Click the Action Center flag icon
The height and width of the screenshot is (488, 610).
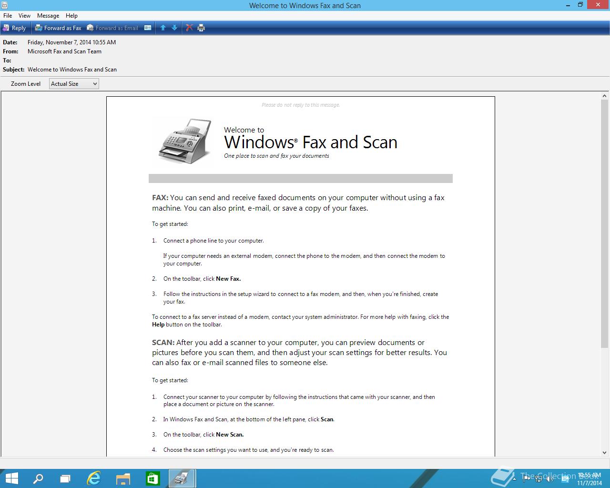(527, 478)
